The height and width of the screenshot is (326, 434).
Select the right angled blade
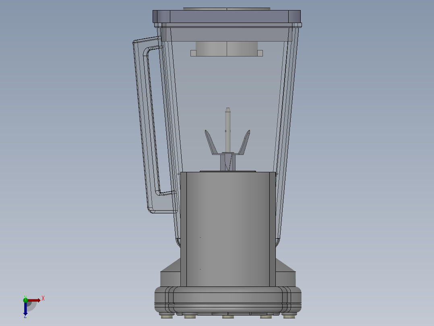(x=244, y=142)
